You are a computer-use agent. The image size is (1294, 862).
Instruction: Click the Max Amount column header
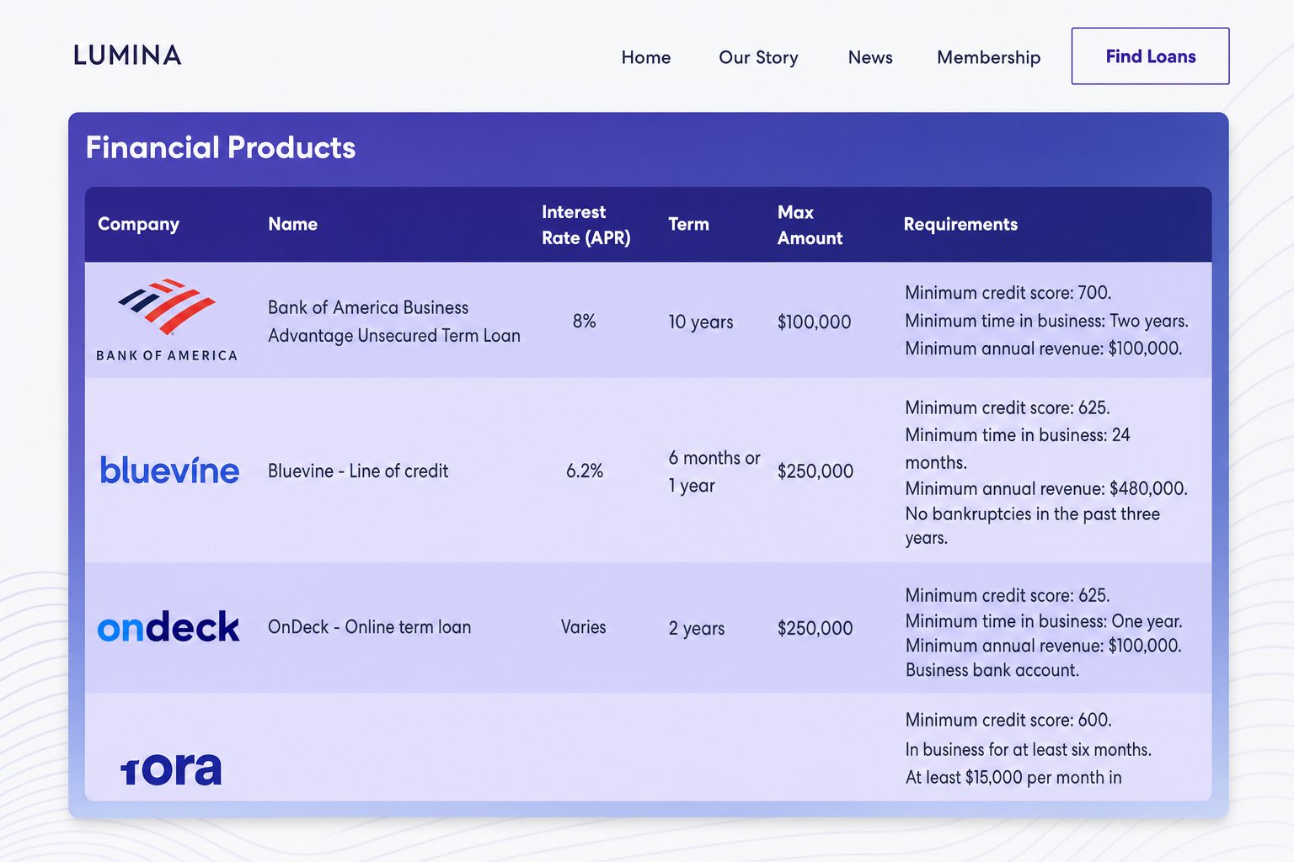[810, 225]
